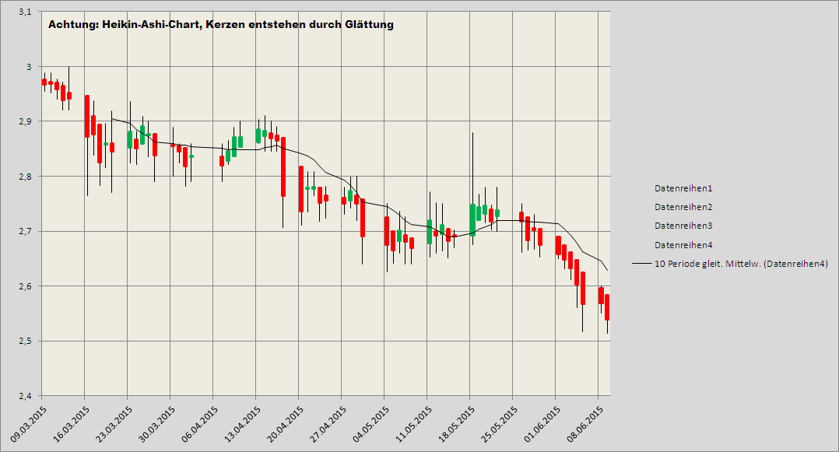Image resolution: width=839 pixels, height=452 pixels.
Task: Click the date label 23.03.2015
Action: click(x=114, y=424)
